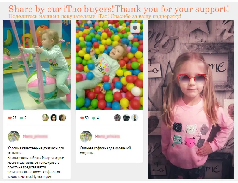
Task: Like the swing post with 27 hearts
Action: pos(10,118)
